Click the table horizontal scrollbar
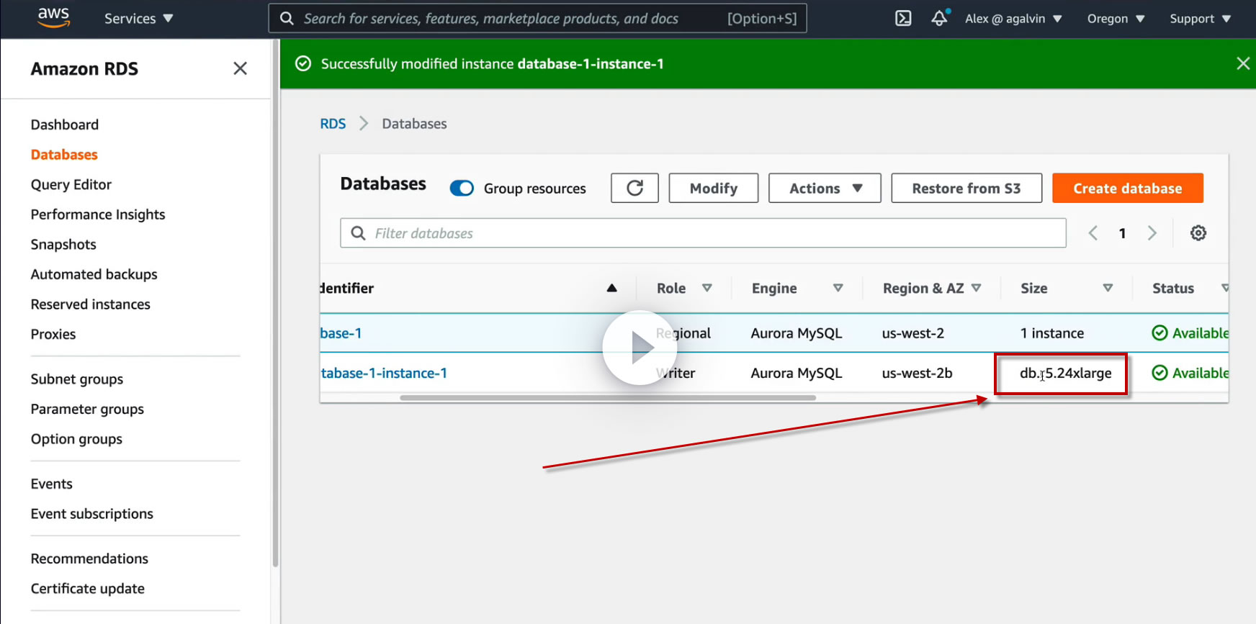Viewport: 1256px width, 624px height. coord(608,397)
